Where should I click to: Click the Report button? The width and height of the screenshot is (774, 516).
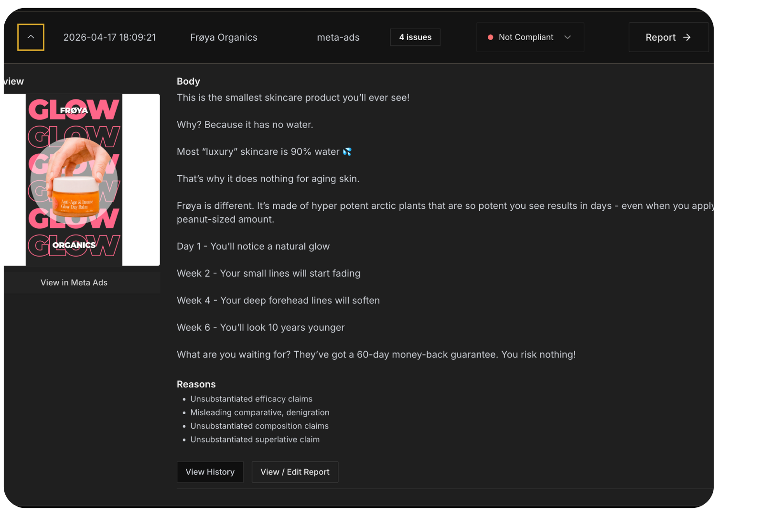click(668, 37)
